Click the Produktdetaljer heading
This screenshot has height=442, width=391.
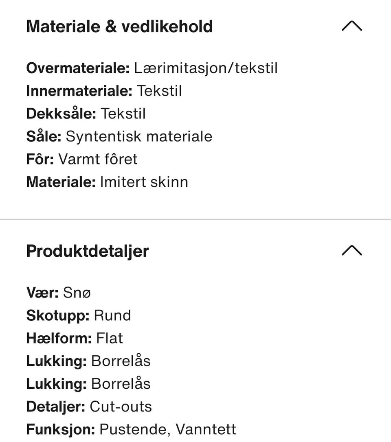(x=88, y=251)
